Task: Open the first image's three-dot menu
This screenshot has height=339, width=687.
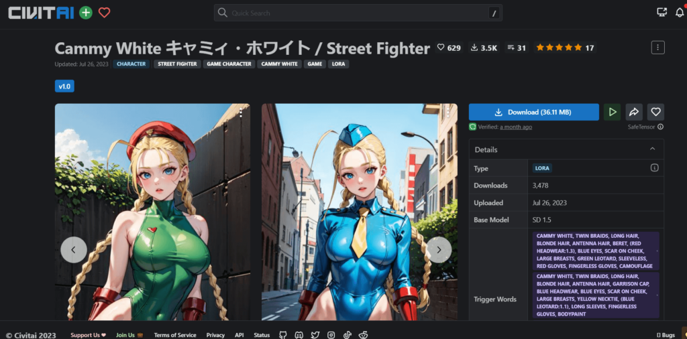Action: 241,114
